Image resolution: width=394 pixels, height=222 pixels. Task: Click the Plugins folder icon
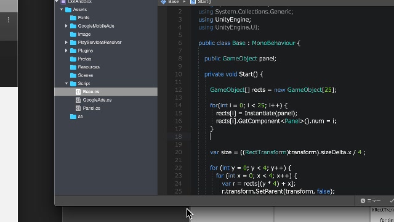coord(73,51)
